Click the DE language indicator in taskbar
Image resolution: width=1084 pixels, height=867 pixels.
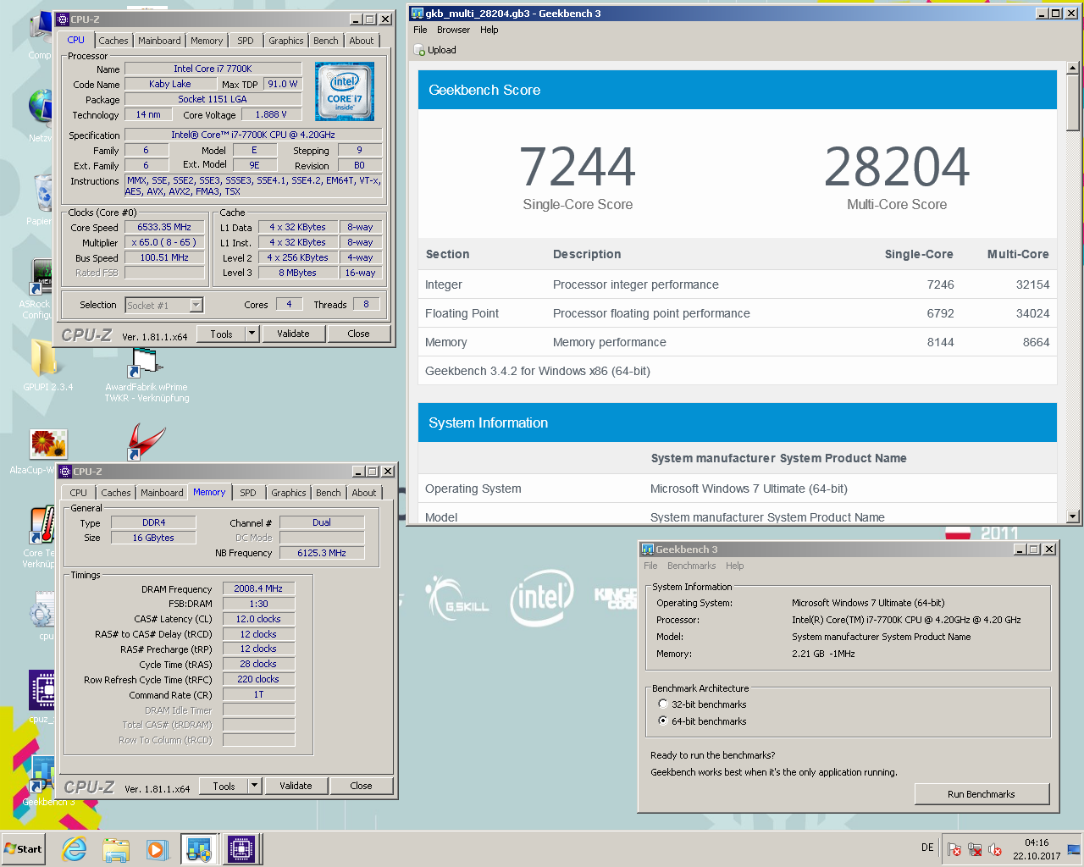pos(927,848)
